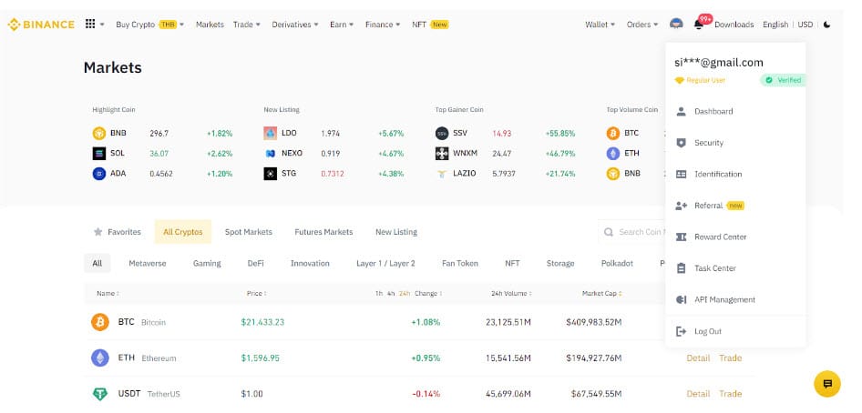862x413 pixels.
Task: Sort table by Price column
Action: tap(255, 294)
